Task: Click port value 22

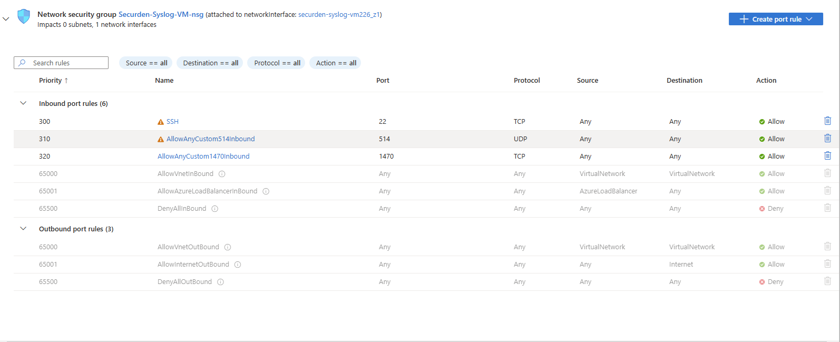Action: click(x=383, y=122)
